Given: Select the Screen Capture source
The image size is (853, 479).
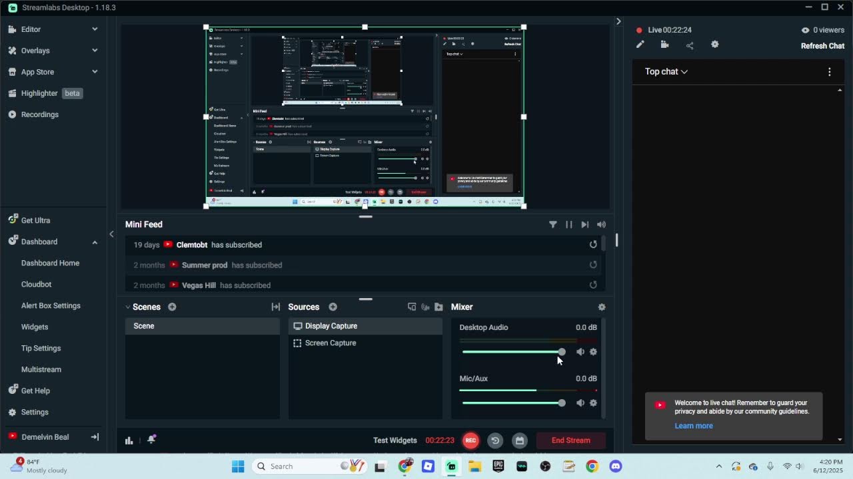Looking at the screenshot, I should click(x=365, y=343).
